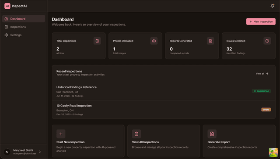Click the Reports Generated document icon
This screenshot has width=280, height=159.
(x=210, y=41)
